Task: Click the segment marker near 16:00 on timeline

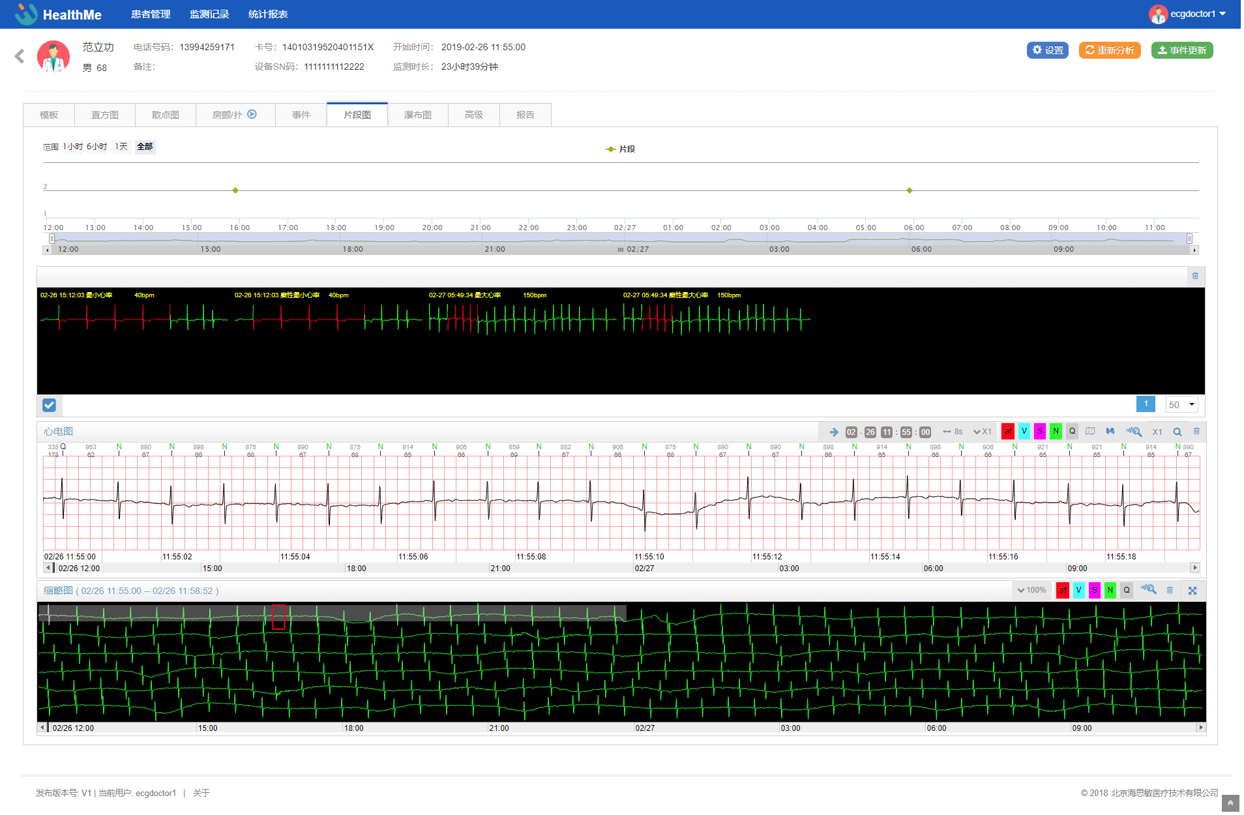Action: (x=235, y=190)
